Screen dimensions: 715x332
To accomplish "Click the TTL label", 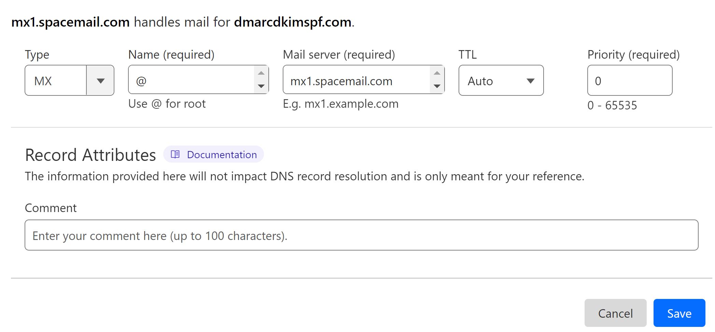I will click(467, 55).
